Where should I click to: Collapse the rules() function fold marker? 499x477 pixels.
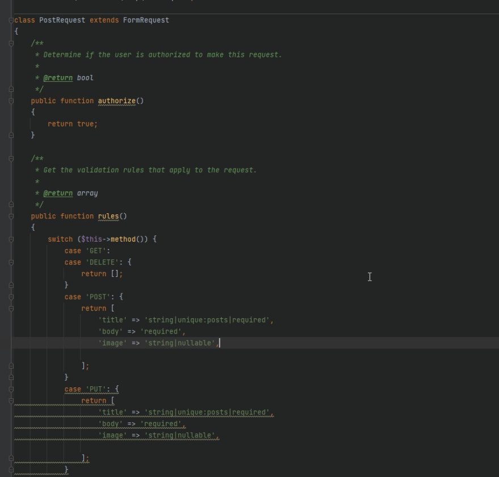coord(11,216)
